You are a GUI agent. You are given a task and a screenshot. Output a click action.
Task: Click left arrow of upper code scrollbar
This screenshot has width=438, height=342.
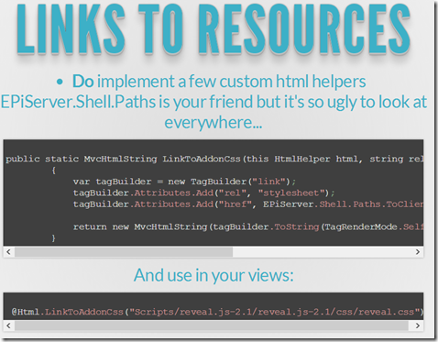8,252
